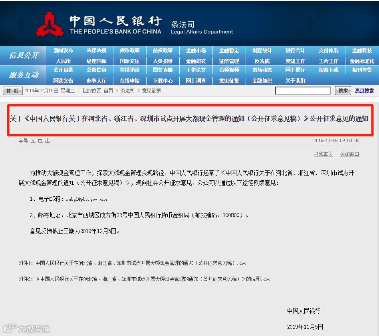Screen dimensions: 379x336
Task: Select 征信管理 in the menu
Action: pyautogui.click(x=229, y=61)
